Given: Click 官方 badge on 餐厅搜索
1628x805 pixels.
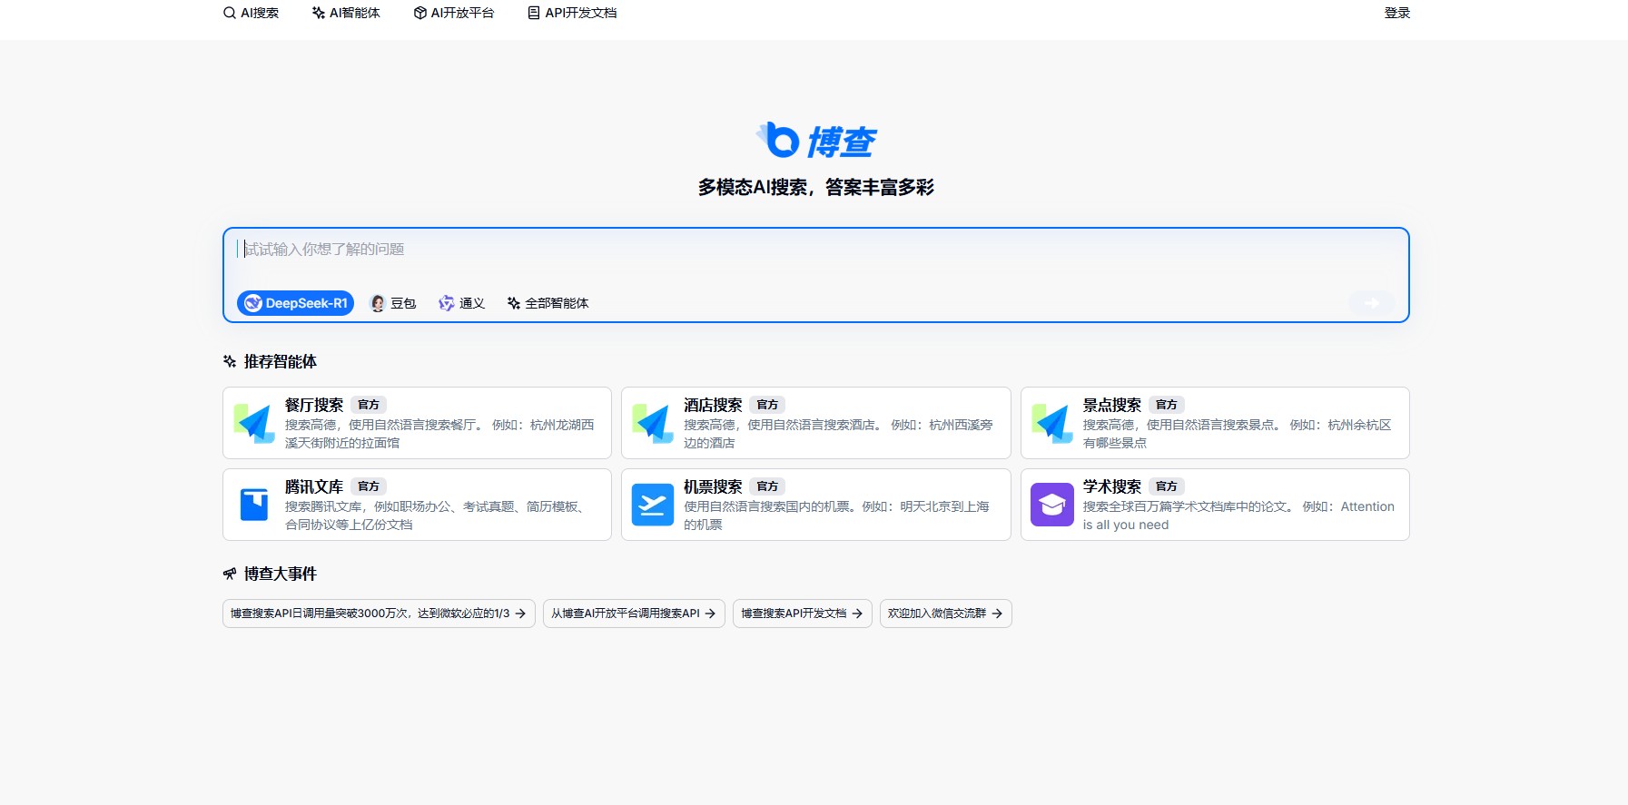Looking at the screenshot, I should (x=369, y=405).
